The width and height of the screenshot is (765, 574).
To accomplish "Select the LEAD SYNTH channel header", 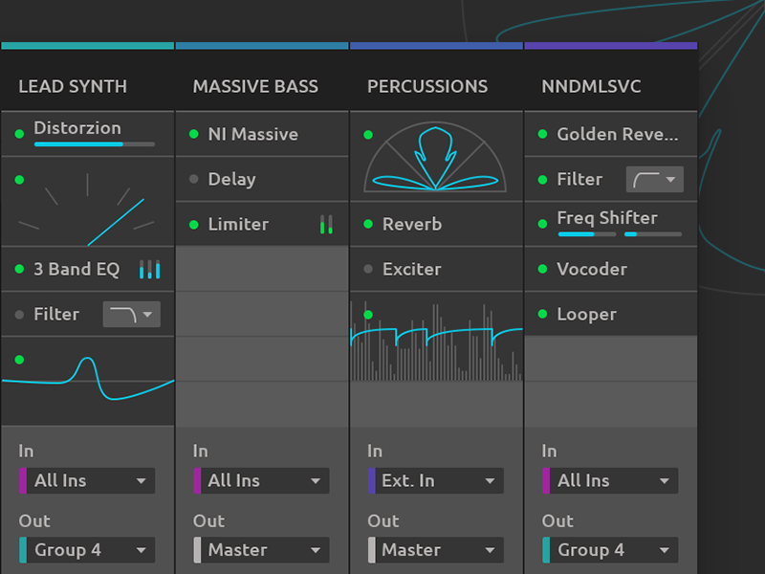I will pos(73,86).
